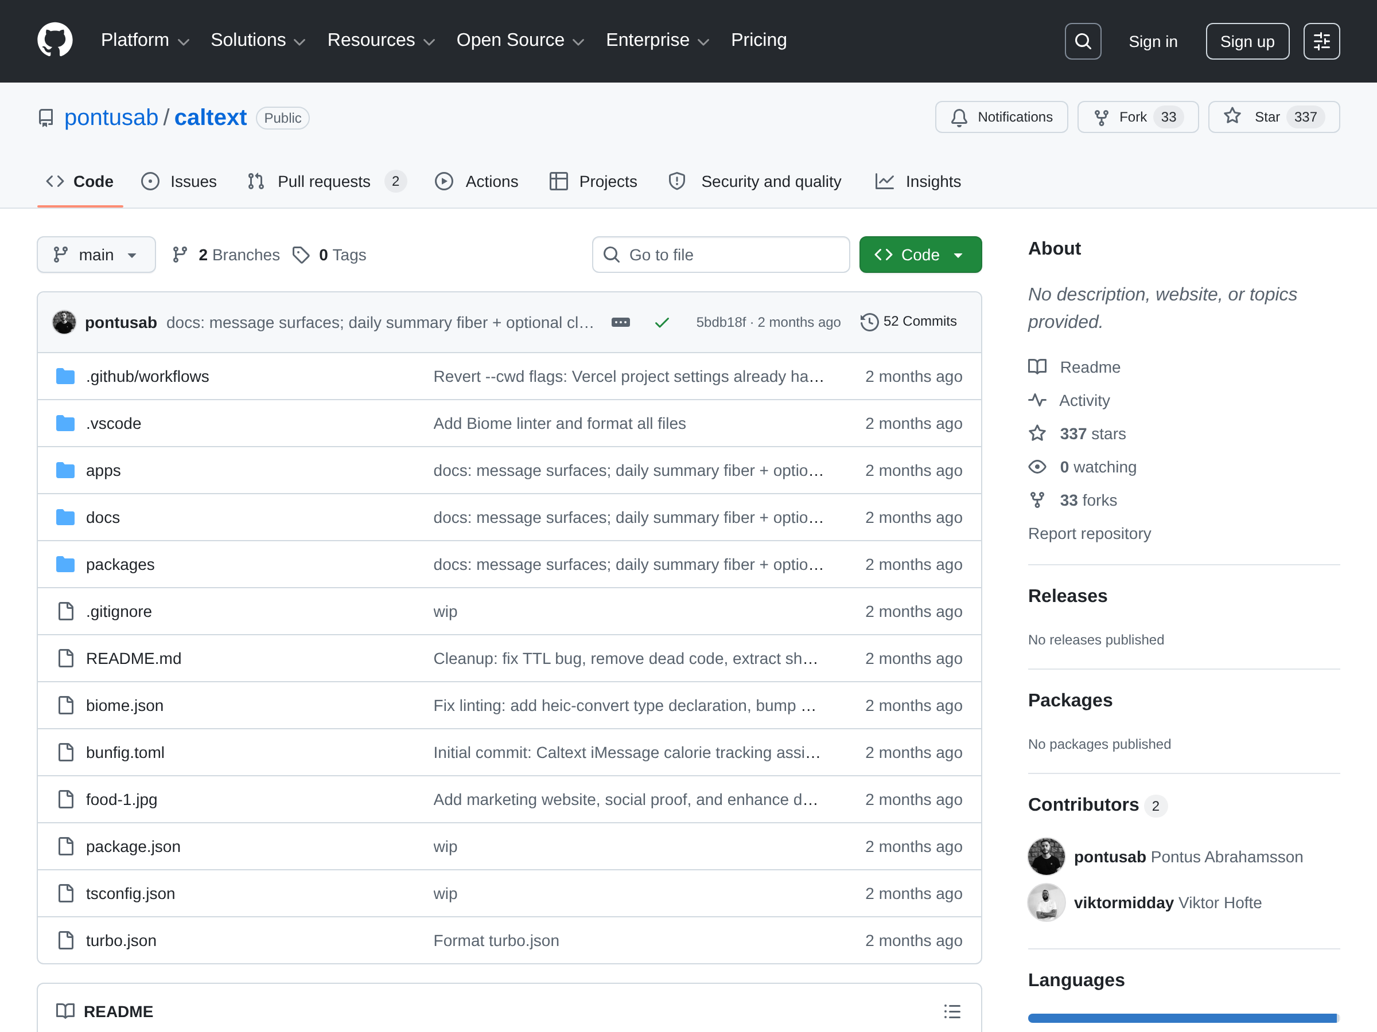Star the caltext repository
This screenshot has height=1032, width=1377.
click(x=1274, y=117)
